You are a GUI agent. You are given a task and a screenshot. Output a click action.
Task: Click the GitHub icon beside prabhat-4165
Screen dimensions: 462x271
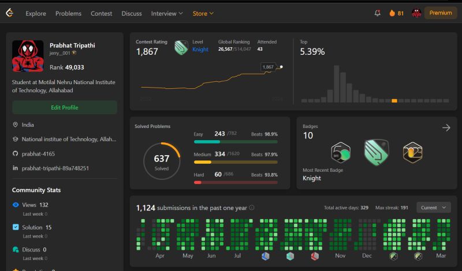pyautogui.click(x=16, y=153)
